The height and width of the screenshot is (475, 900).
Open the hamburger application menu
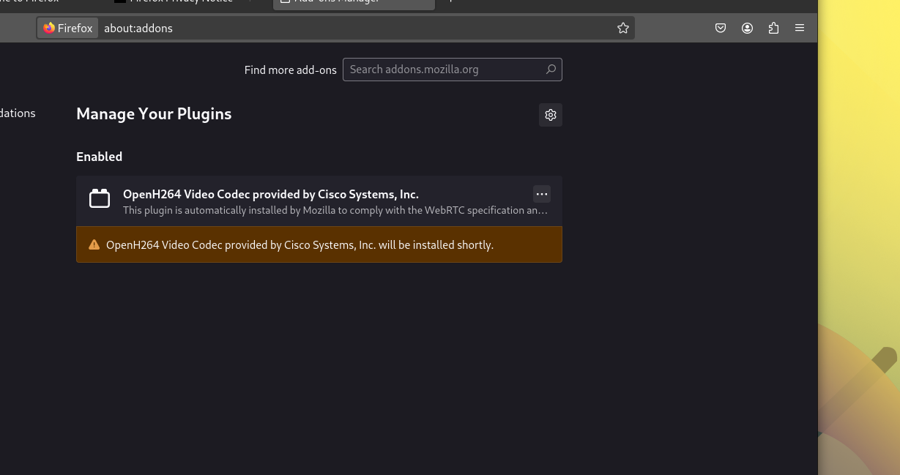(x=800, y=28)
